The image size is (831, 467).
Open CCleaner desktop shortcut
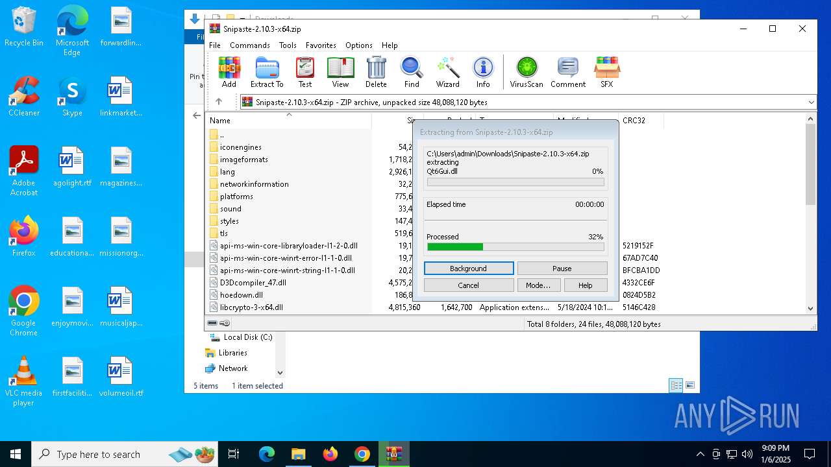coord(24,97)
